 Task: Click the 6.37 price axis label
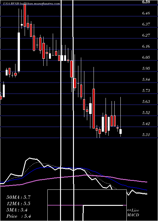(x=146, y=24)
